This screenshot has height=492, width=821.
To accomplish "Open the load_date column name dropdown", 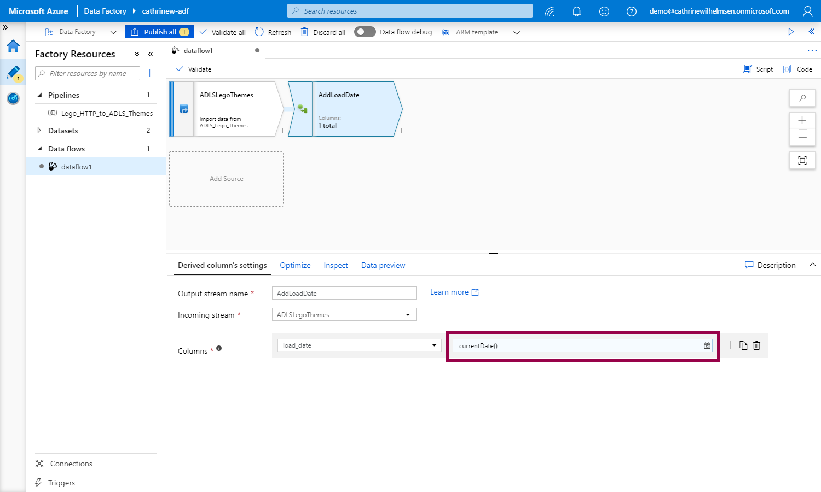I will click(x=433, y=345).
